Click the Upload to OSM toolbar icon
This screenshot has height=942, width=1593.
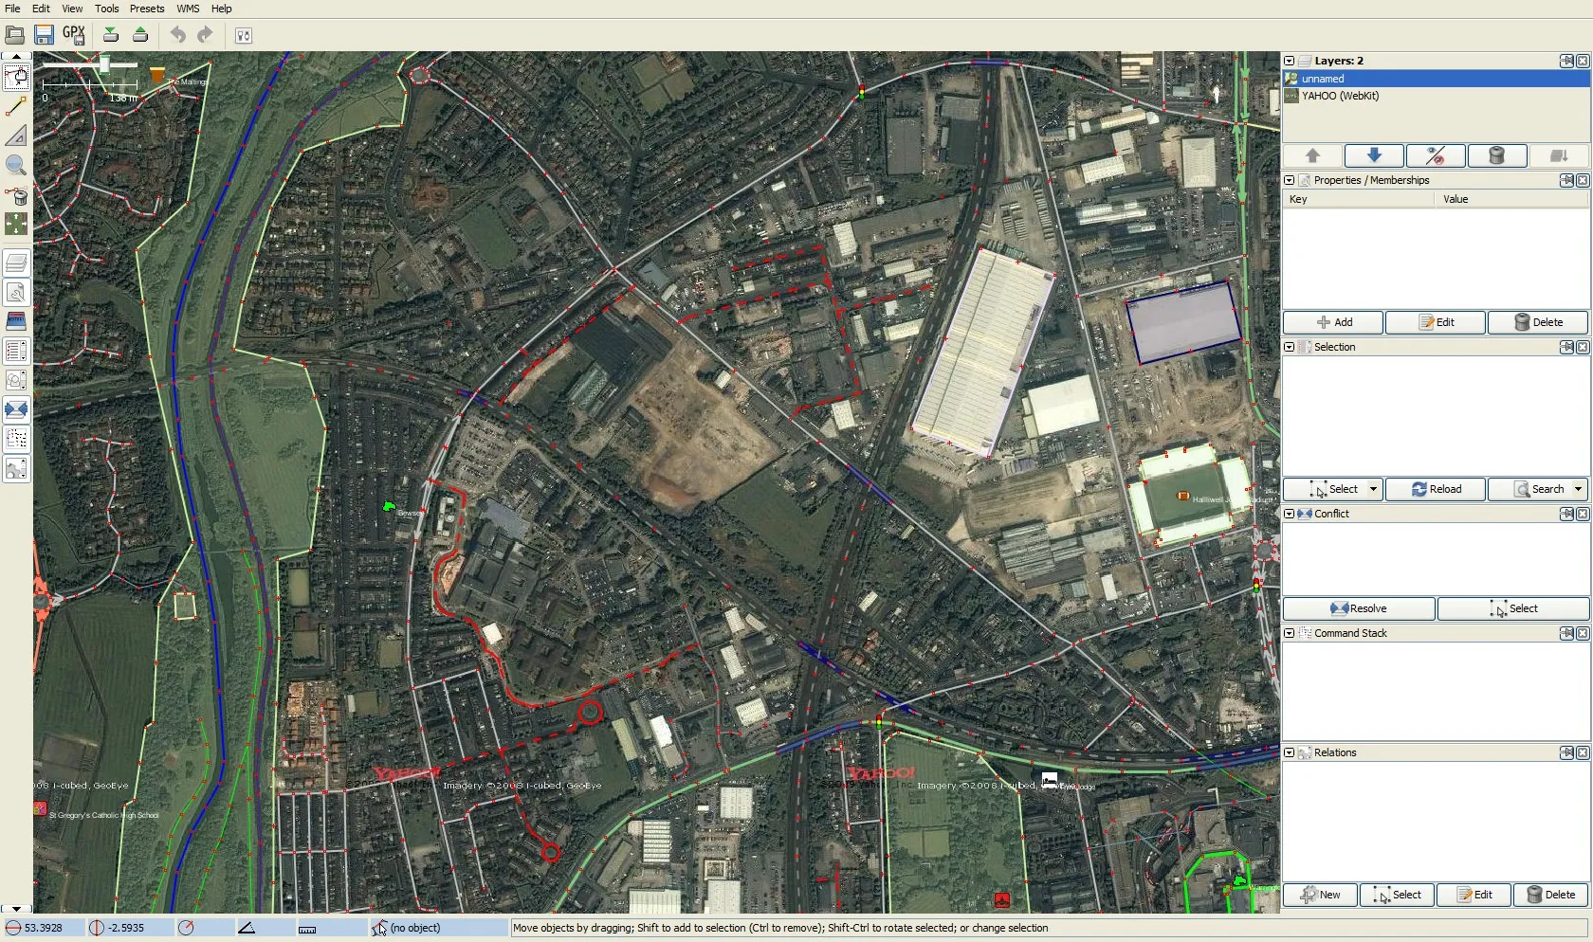(x=140, y=35)
